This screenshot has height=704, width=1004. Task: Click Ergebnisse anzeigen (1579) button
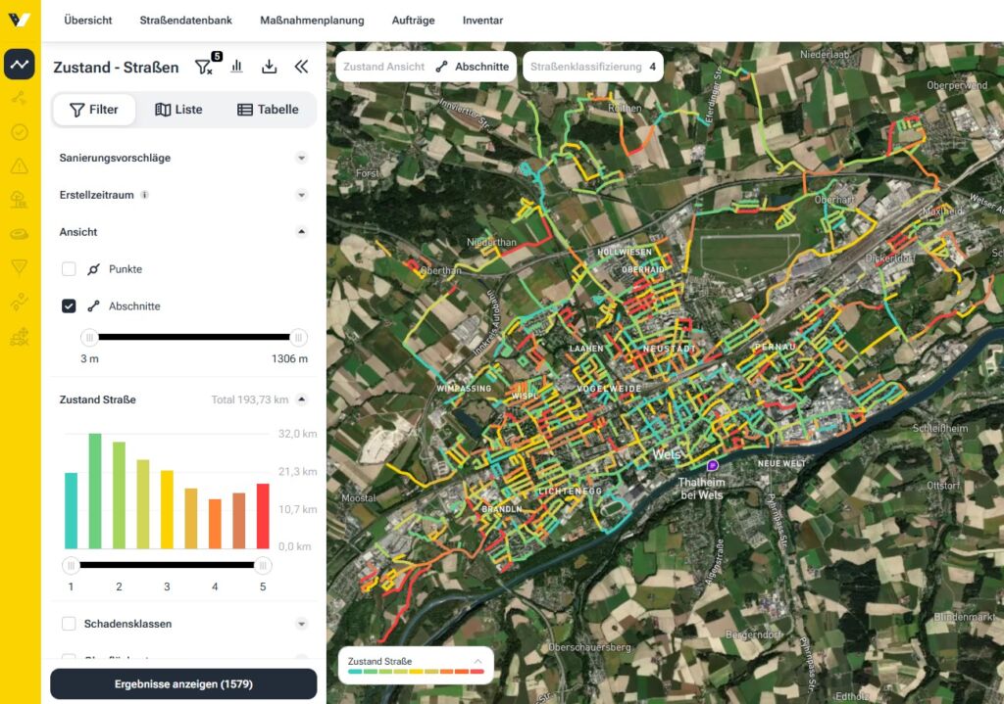click(183, 684)
